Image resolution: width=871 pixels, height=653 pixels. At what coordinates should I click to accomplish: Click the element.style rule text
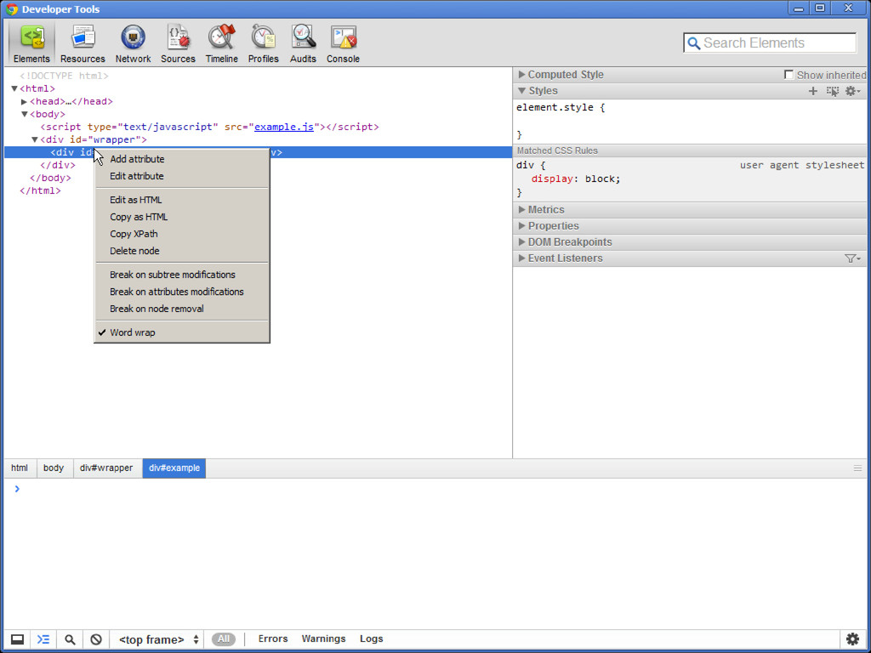(561, 108)
